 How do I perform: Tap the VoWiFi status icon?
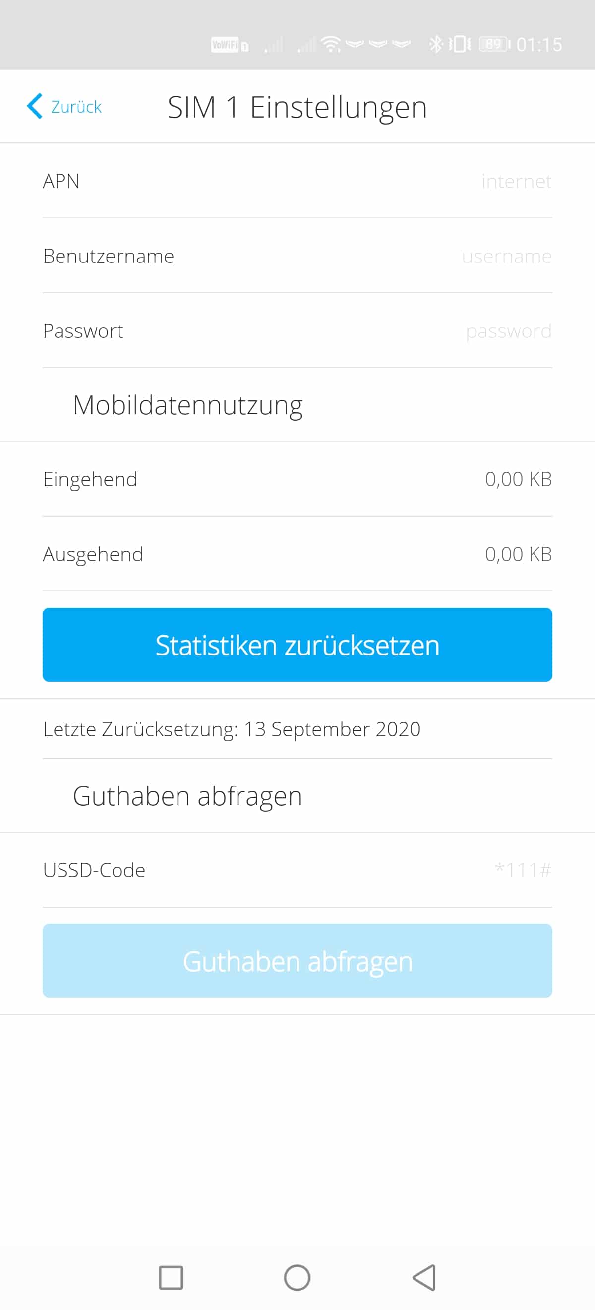click(229, 45)
